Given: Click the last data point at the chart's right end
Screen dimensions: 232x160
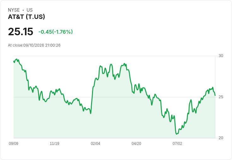Looking at the screenshot, I should 215,95.
